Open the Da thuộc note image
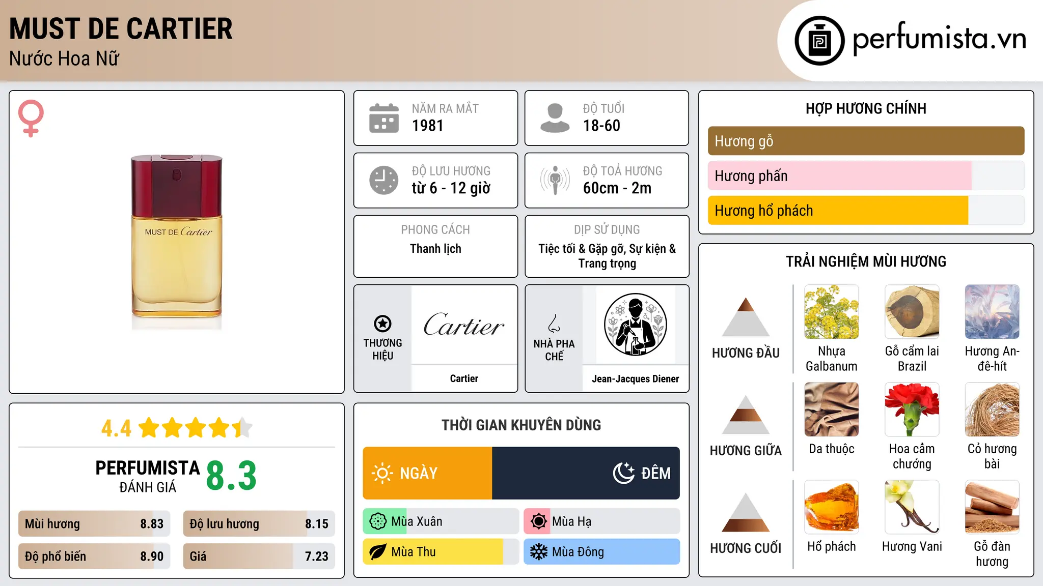1043x586 pixels. tap(832, 409)
